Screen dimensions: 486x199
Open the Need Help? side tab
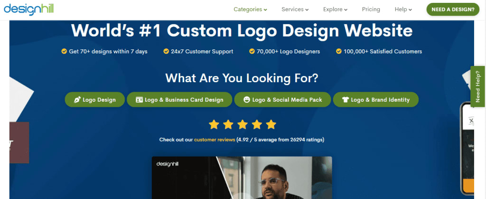pos(477,86)
